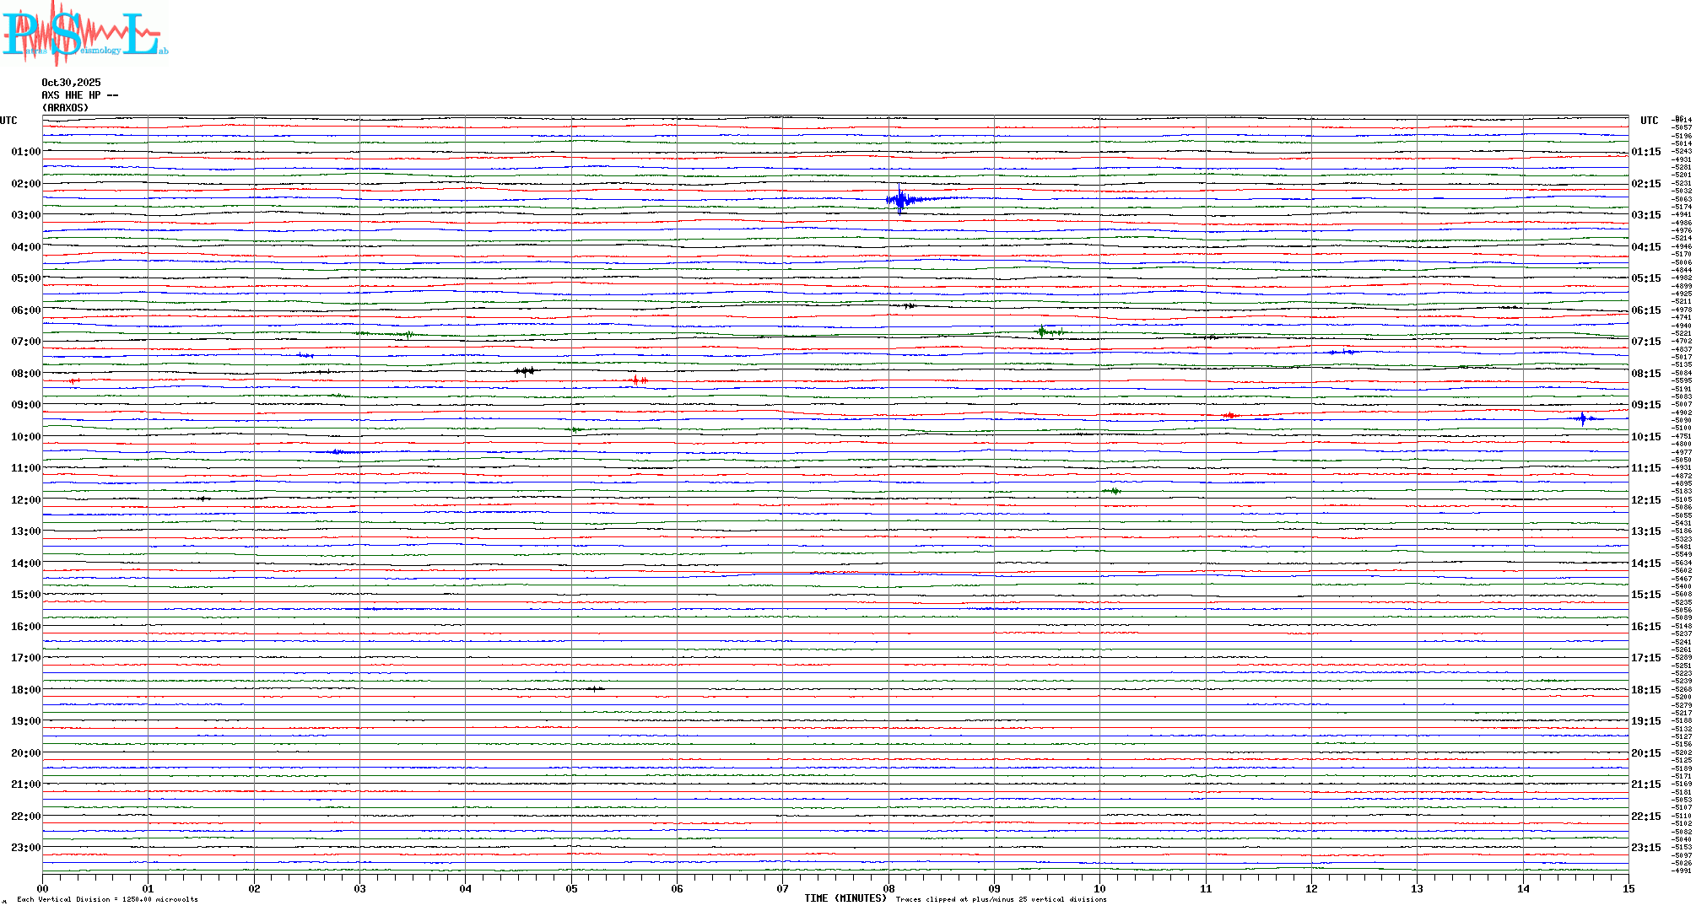Click the left UTC axis label
Screen dimensions: 1696x911
8,121
